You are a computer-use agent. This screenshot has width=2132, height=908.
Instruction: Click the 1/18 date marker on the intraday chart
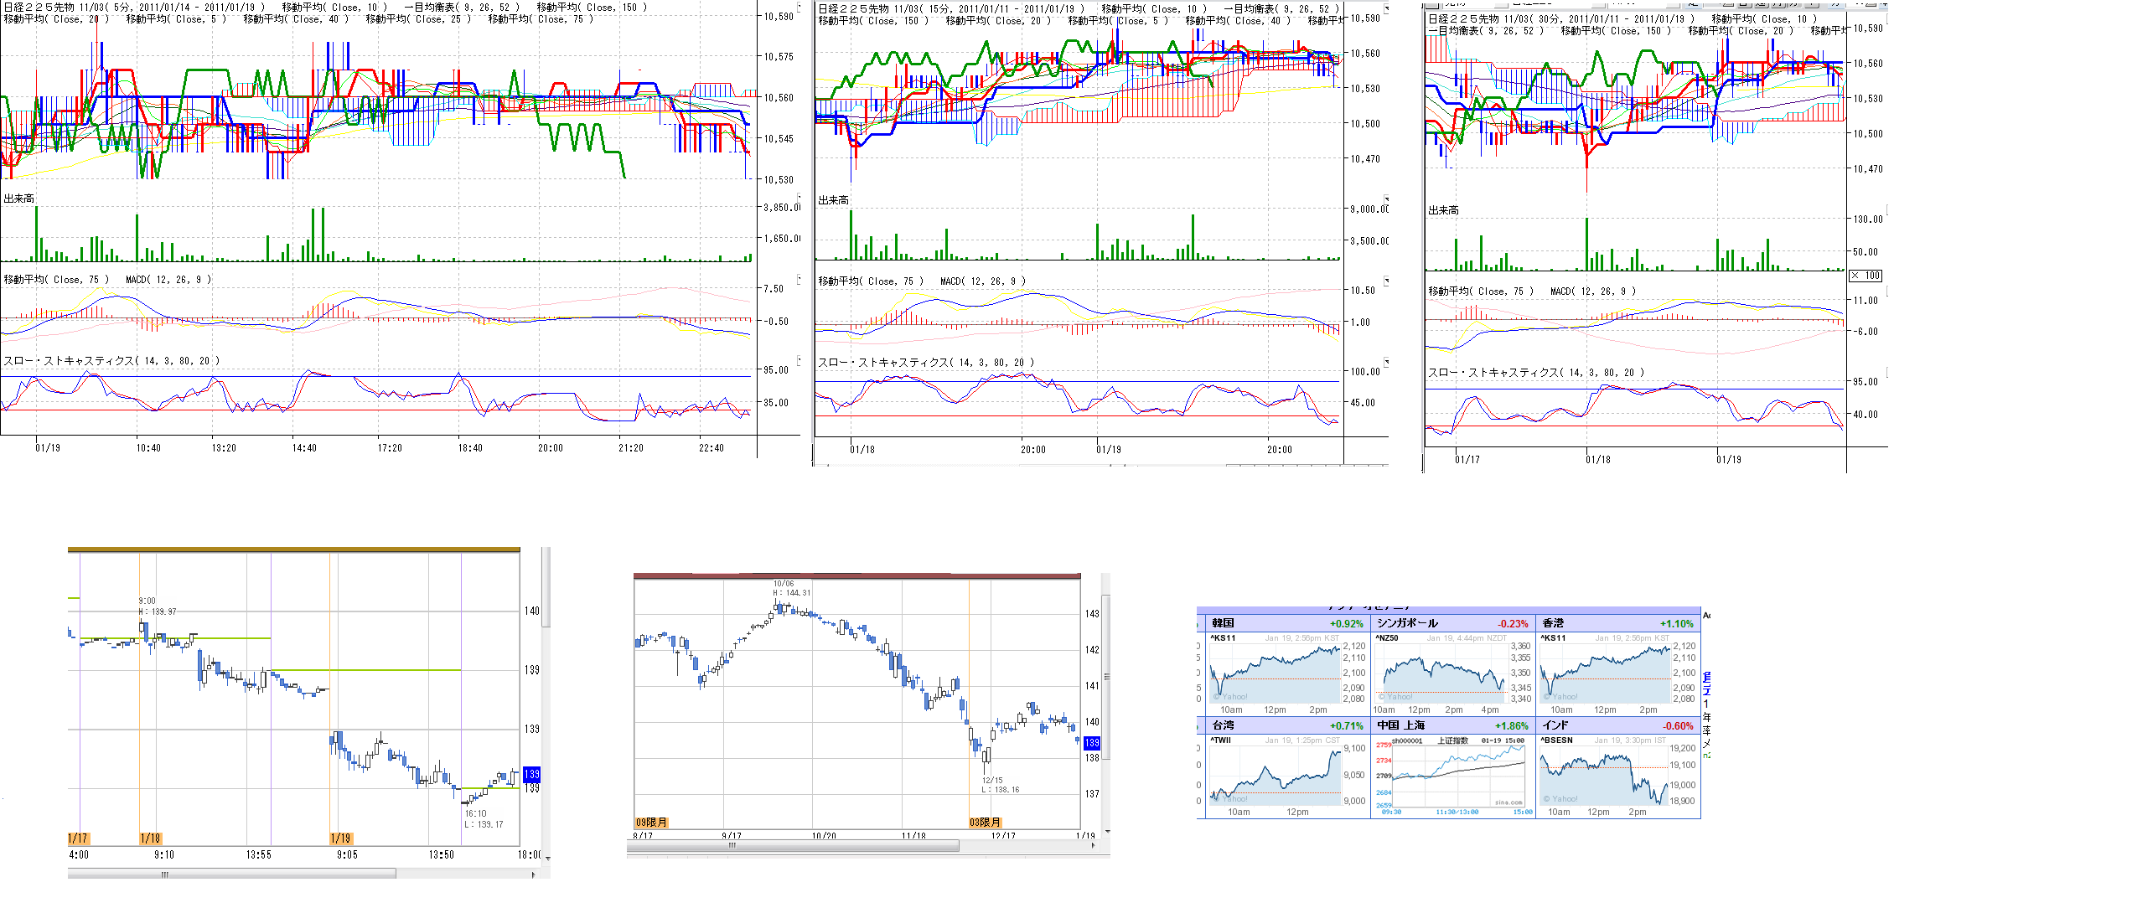(x=150, y=838)
